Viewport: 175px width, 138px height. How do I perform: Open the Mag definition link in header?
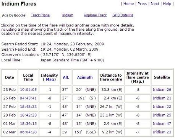point(50,79)
